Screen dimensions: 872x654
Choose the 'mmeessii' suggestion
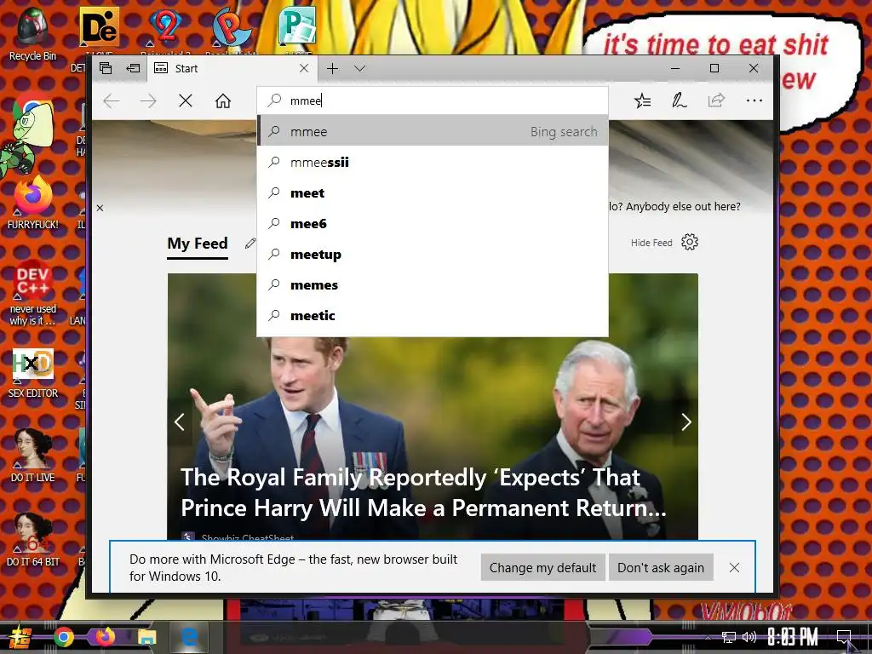pyautogui.click(x=433, y=163)
